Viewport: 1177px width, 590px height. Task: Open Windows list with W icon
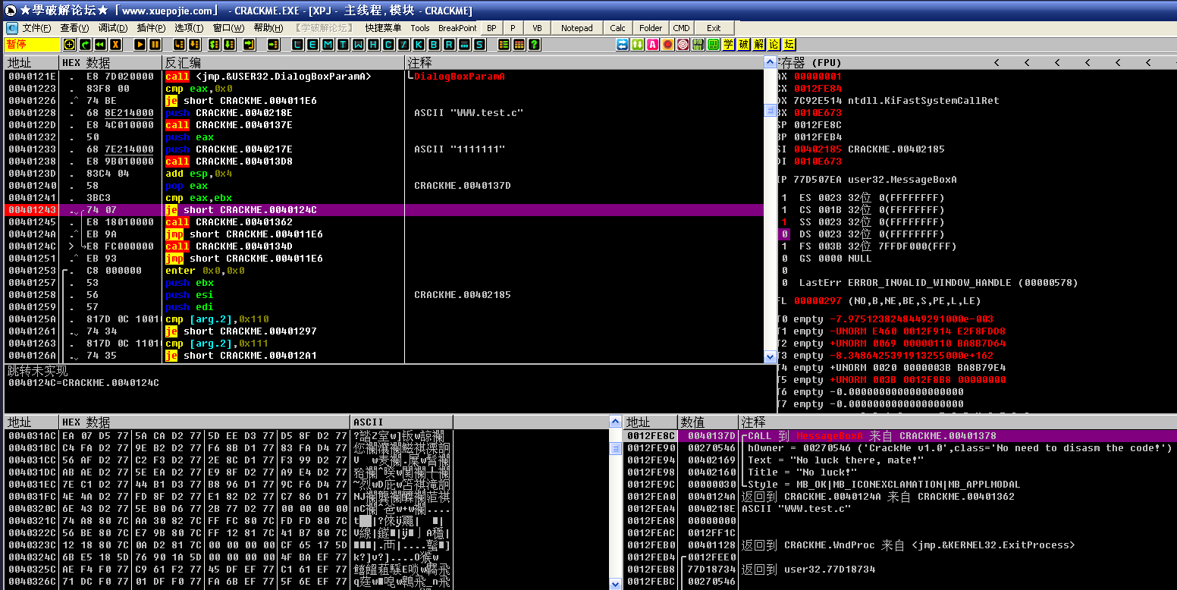click(x=358, y=45)
